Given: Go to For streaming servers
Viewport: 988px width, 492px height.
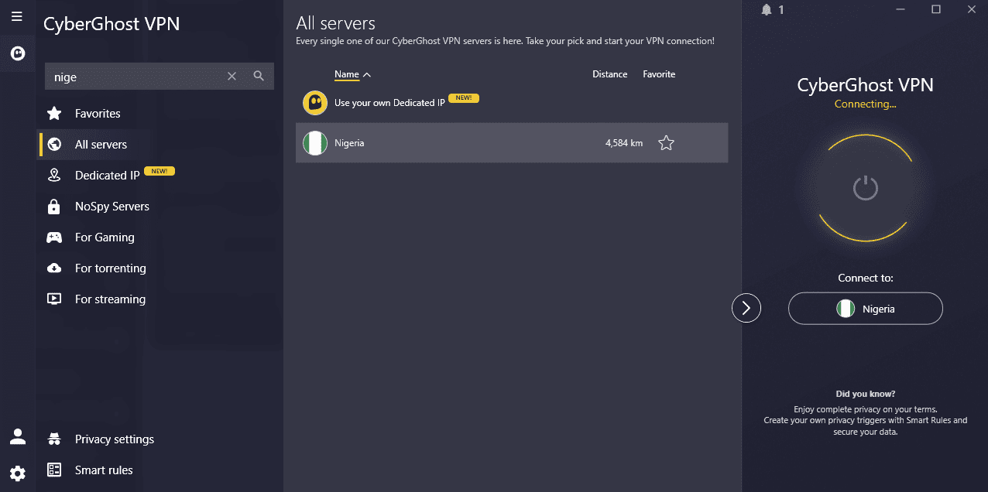Looking at the screenshot, I should (110, 299).
